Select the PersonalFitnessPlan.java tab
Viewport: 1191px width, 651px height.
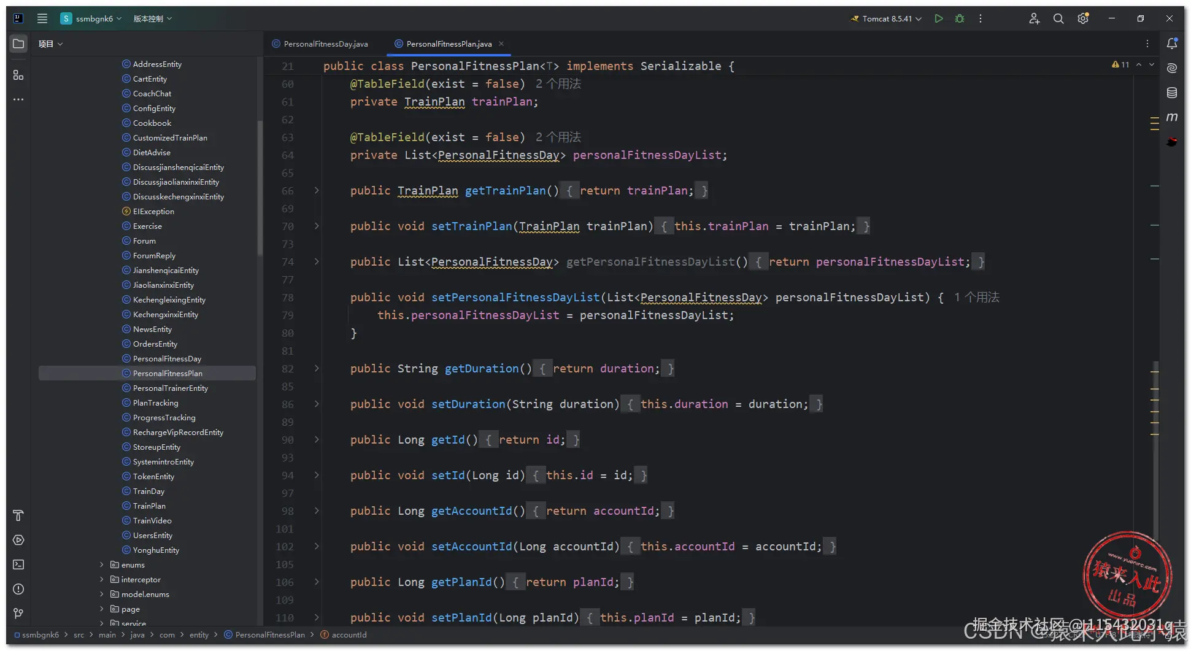(449, 44)
